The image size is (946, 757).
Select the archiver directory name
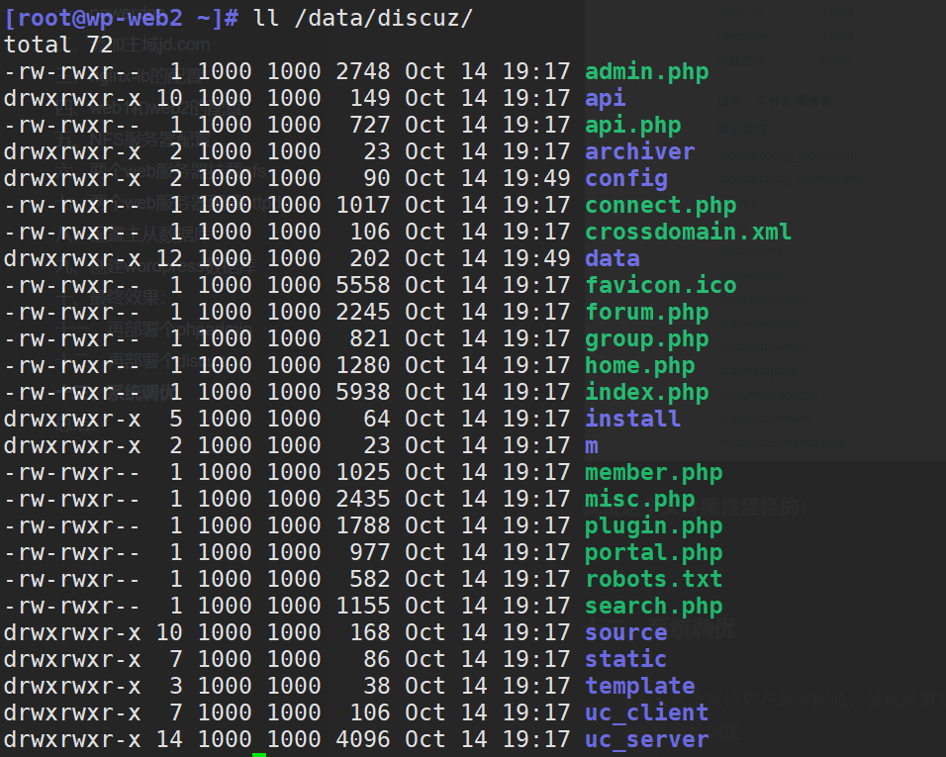coord(639,152)
